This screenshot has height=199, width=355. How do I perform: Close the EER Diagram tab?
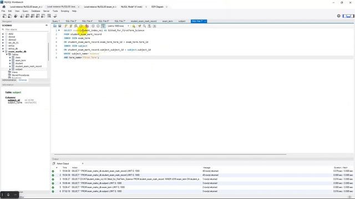point(166,7)
